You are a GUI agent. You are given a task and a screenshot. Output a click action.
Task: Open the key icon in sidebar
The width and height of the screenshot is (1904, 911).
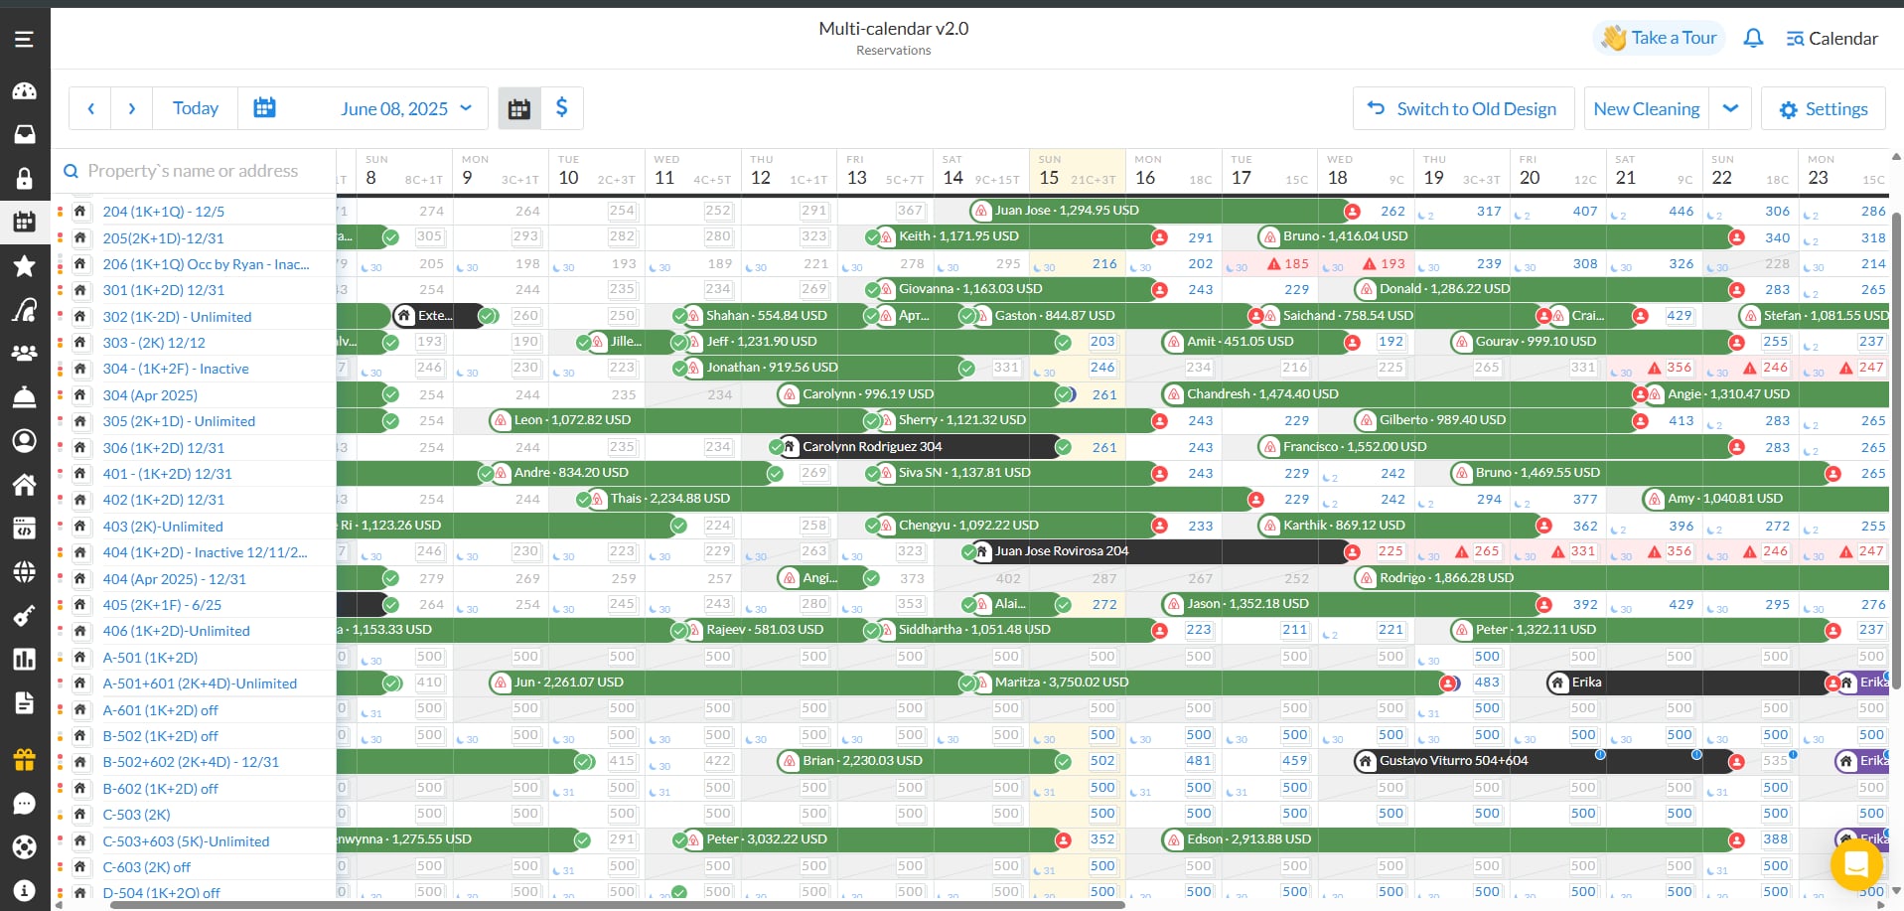[x=24, y=616]
